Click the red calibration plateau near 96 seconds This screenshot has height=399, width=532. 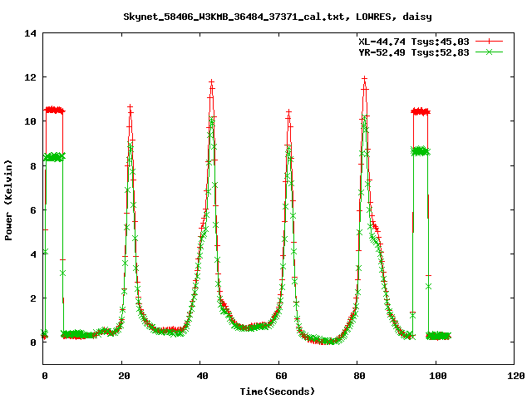(421, 111)
